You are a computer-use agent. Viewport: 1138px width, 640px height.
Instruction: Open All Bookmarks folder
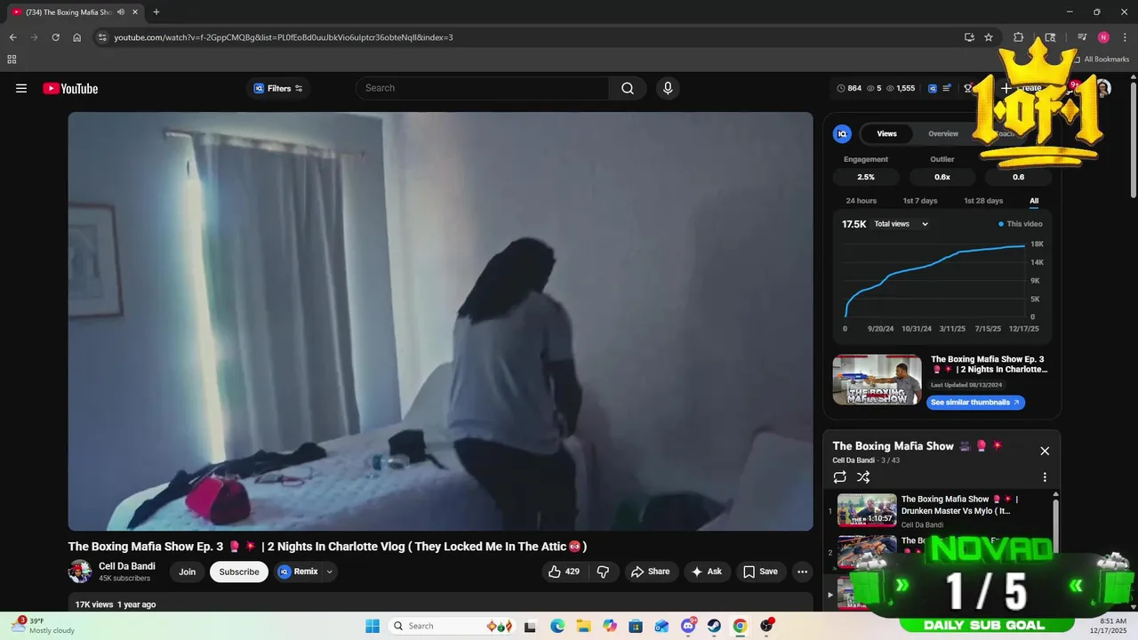click(1101, 60)
